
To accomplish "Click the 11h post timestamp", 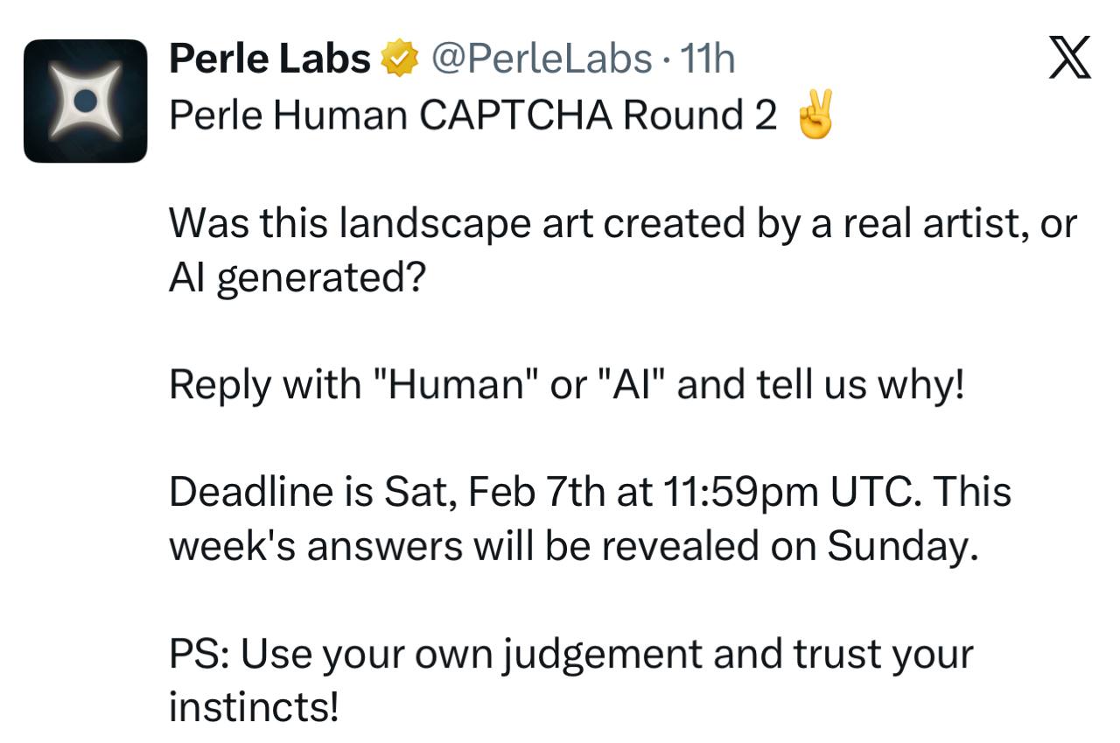I will click(707, 60).
